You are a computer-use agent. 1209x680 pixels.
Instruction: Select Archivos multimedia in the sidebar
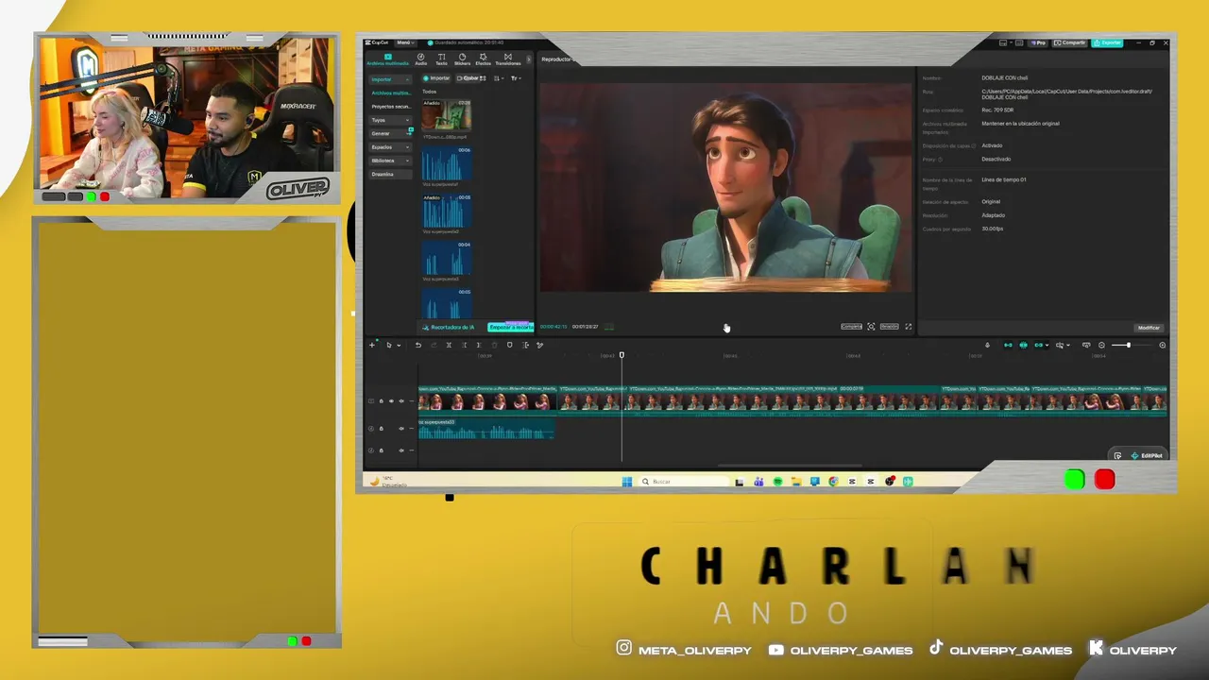(390, 93)
